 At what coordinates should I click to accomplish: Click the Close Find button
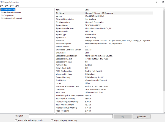(x=142, y=116)
